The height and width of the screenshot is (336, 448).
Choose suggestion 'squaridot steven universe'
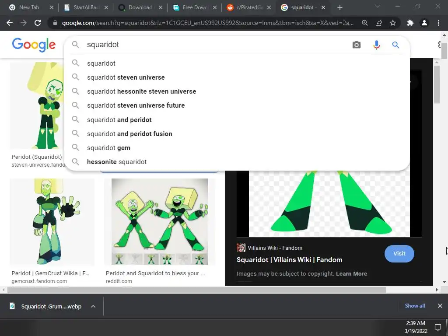pos(238,77)
